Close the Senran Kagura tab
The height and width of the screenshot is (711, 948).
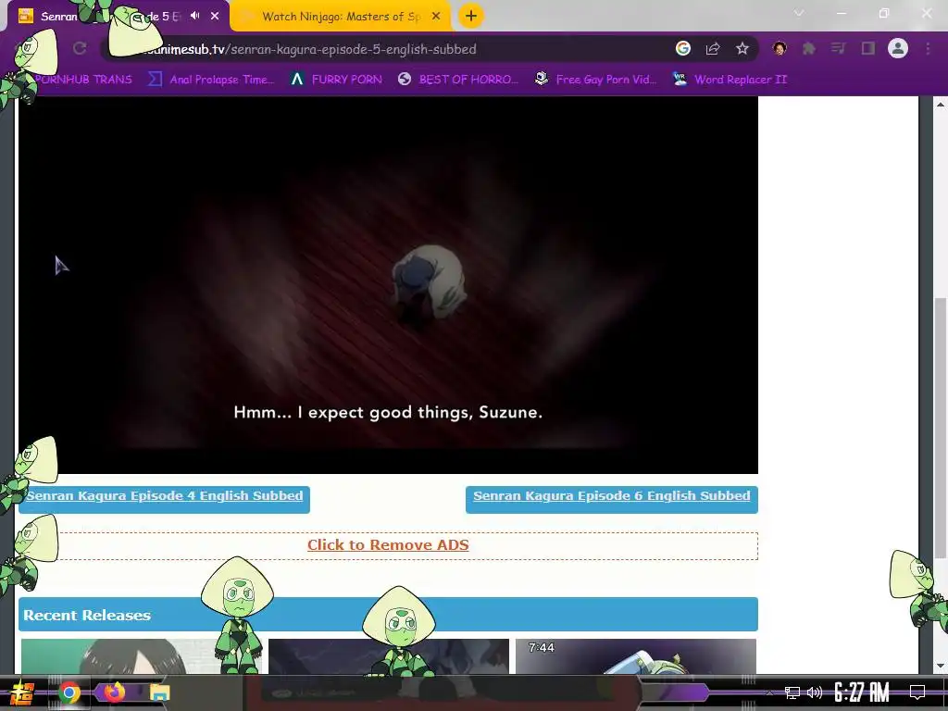pos(215,17)
